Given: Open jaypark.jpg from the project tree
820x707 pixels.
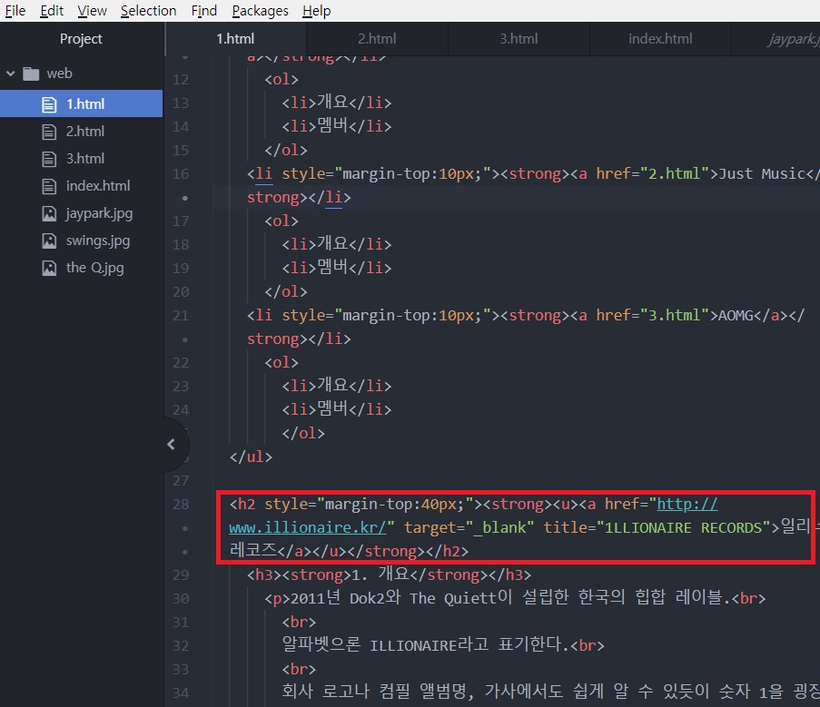Looking at the screenshot, I should pyautogui.click(x=81, y=213).
